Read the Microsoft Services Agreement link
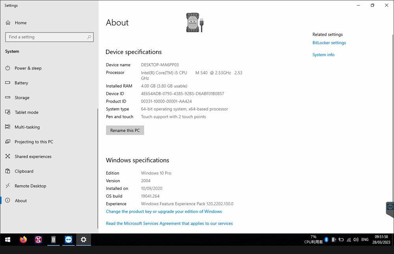 tap(169, 223)
